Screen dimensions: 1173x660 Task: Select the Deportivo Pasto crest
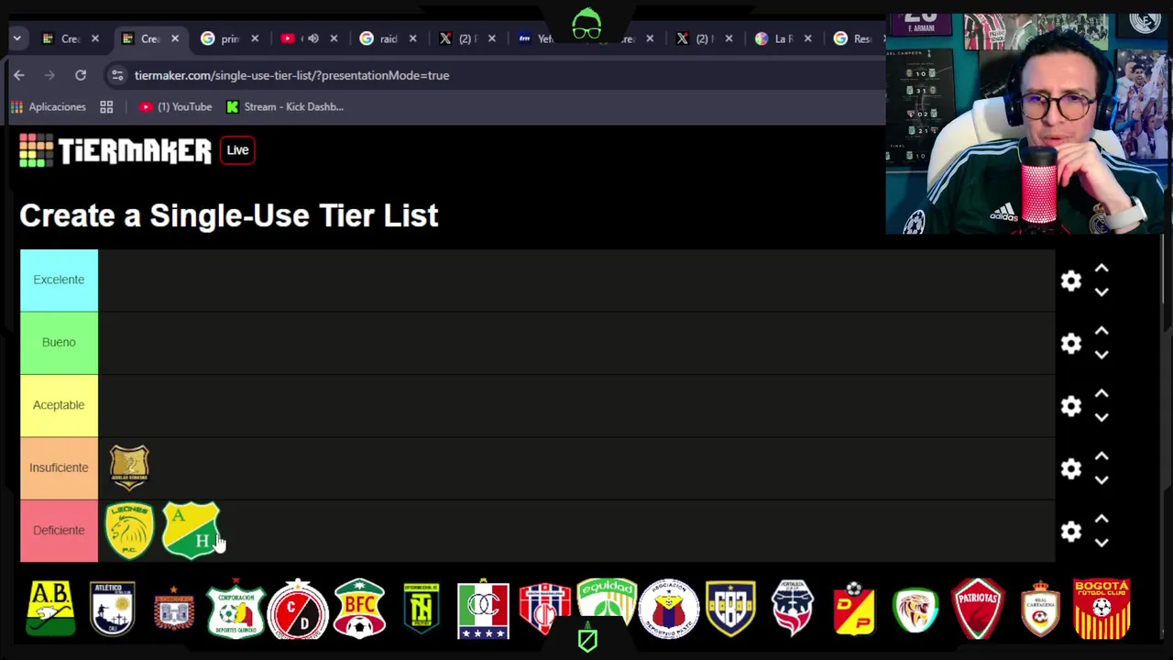point(669,608)
